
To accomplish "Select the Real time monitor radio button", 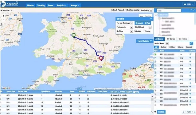I will (x=125, y=10).
